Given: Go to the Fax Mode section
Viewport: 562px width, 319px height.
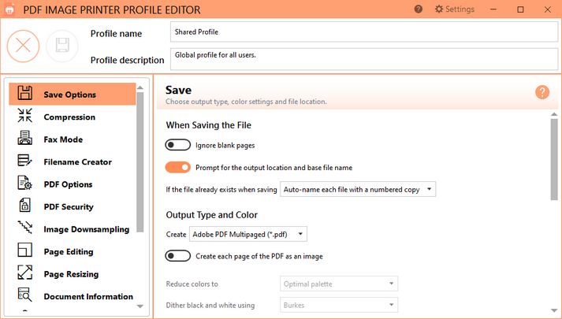Looking at the screenshot, I should tap(73, 139).
